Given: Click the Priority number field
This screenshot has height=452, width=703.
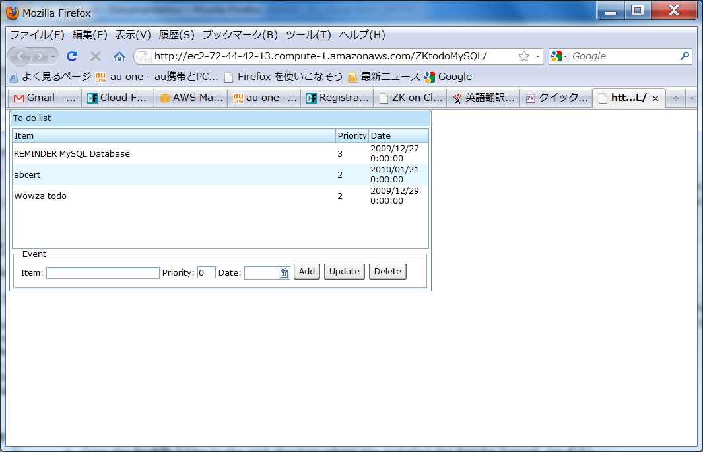Looking at the screenshot, I should (206, 272).
